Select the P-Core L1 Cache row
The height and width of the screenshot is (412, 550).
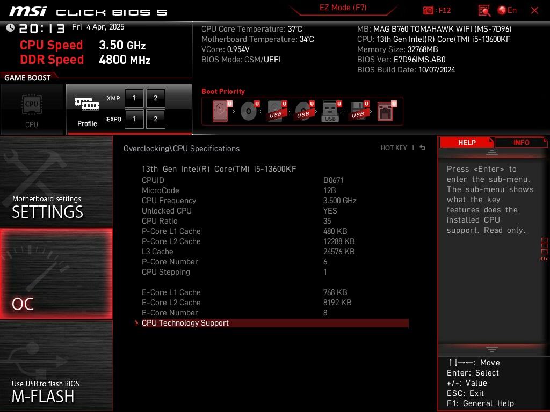point(275,231)
